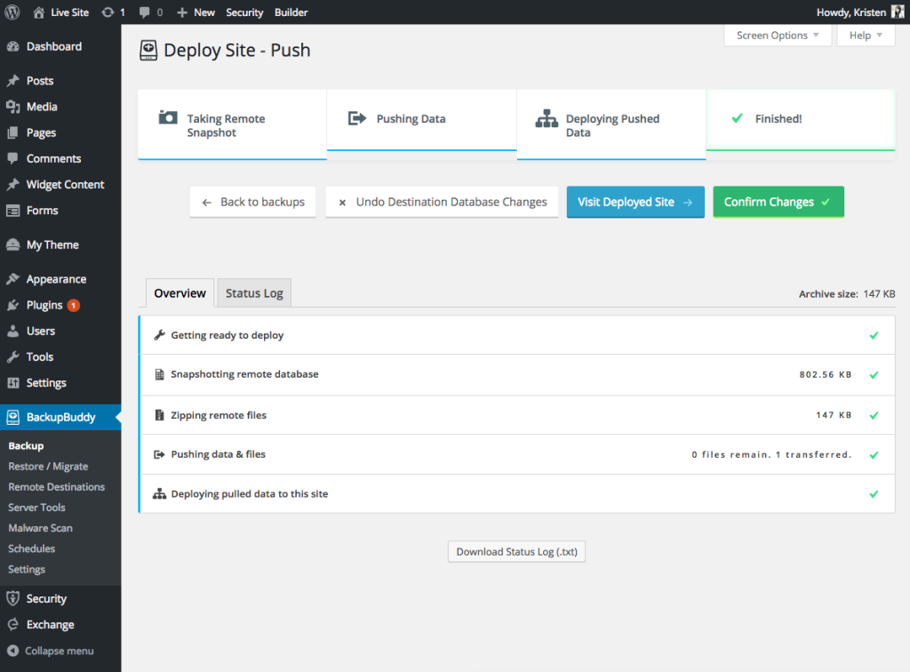Image resolution: width=910 pixels, height=672 pixels.
Task: Click the Deploying Pushed Data sitemap icon
Action: pos(547,118)
